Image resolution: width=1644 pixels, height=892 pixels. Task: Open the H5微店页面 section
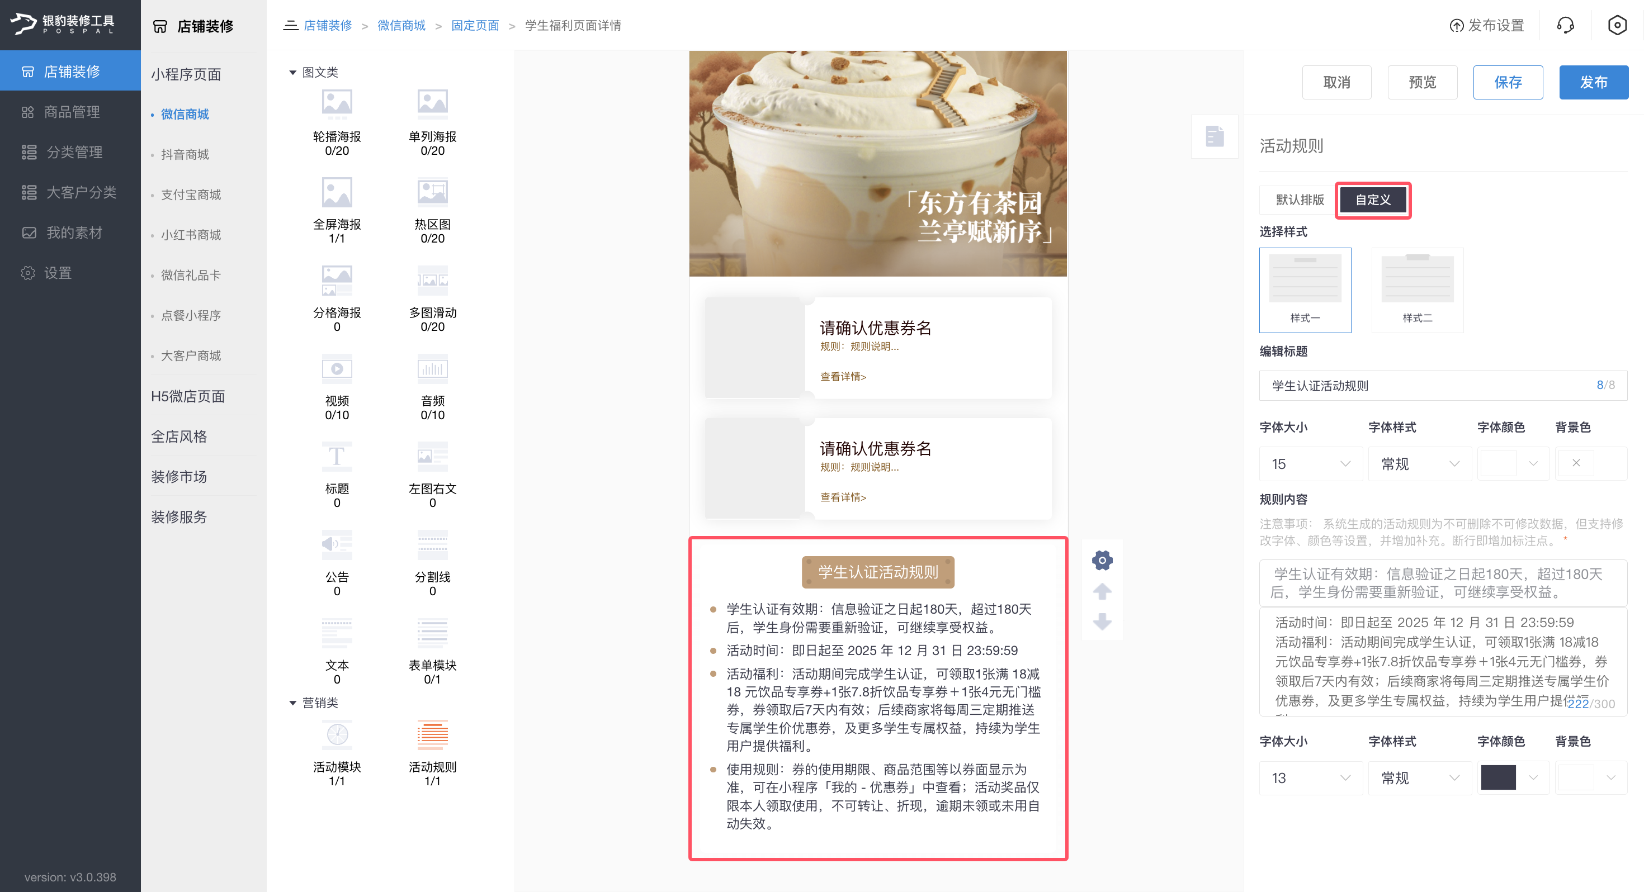point(188,396)
